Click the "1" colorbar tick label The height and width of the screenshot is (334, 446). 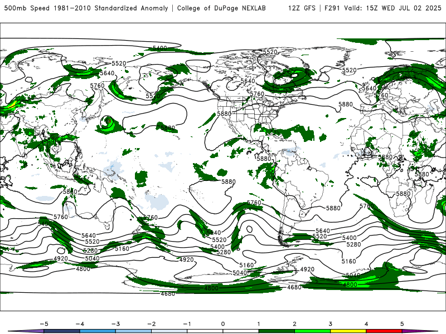(259, 324)
